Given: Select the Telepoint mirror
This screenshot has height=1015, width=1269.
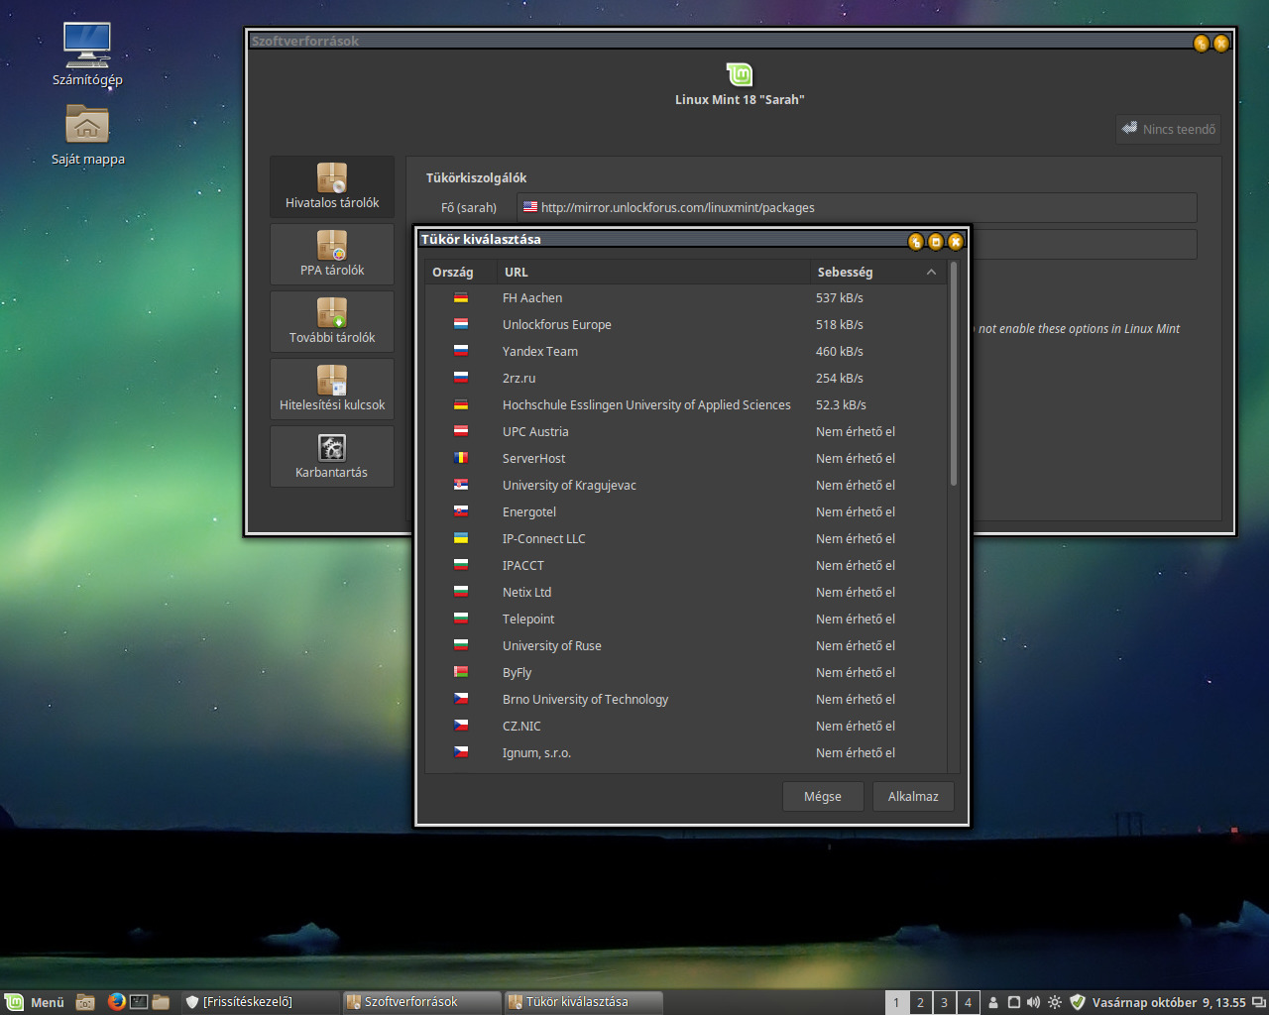Looking at the screenshot, I should [685, 619].
